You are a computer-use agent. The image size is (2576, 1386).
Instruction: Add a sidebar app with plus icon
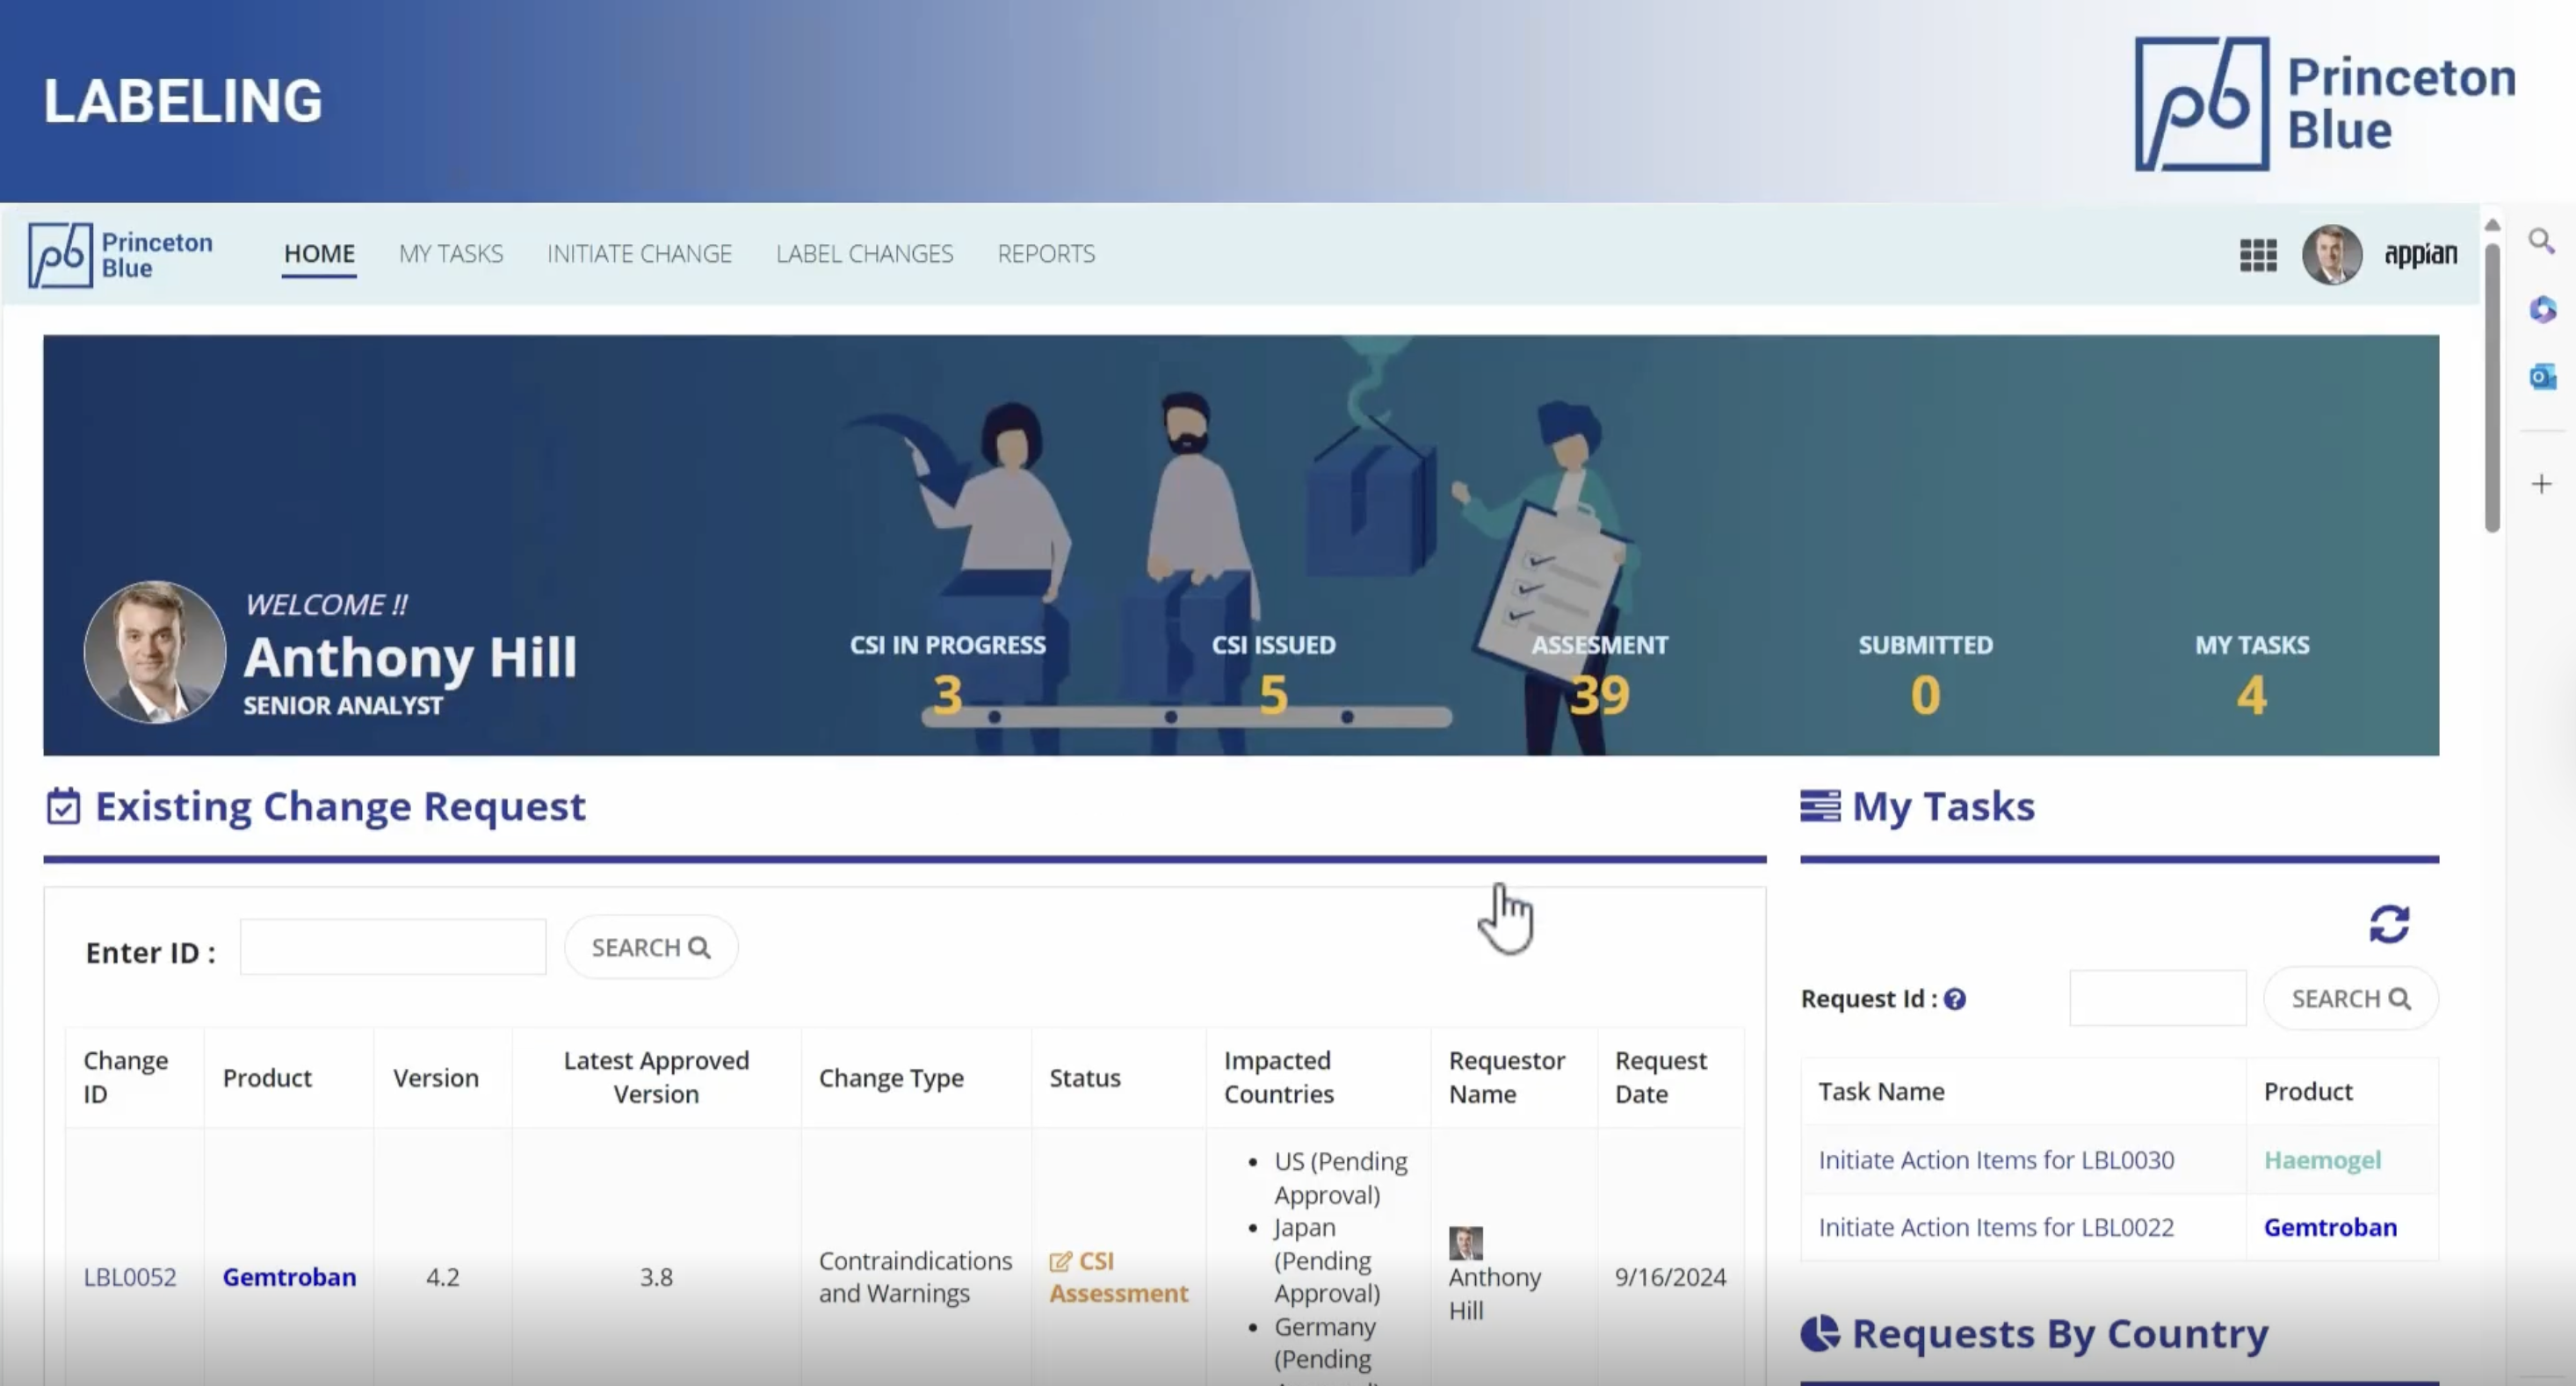(x=2541, y=484)
